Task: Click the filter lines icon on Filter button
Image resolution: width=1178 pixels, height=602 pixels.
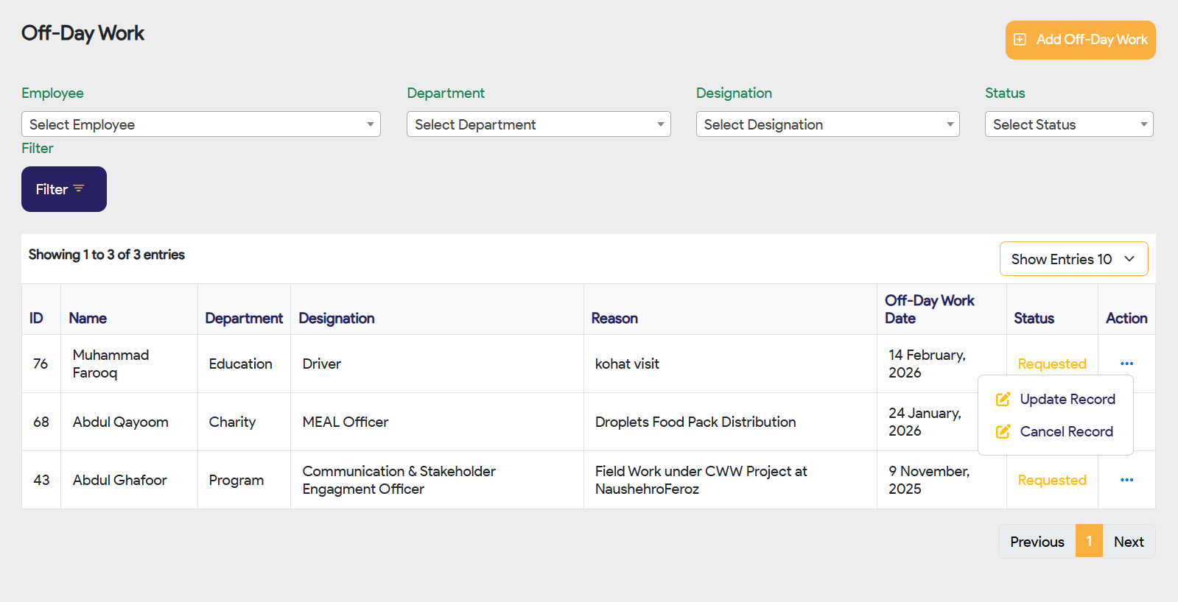Action: [79, 189]
